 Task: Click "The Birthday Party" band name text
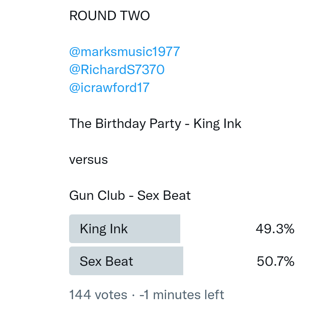125,124
